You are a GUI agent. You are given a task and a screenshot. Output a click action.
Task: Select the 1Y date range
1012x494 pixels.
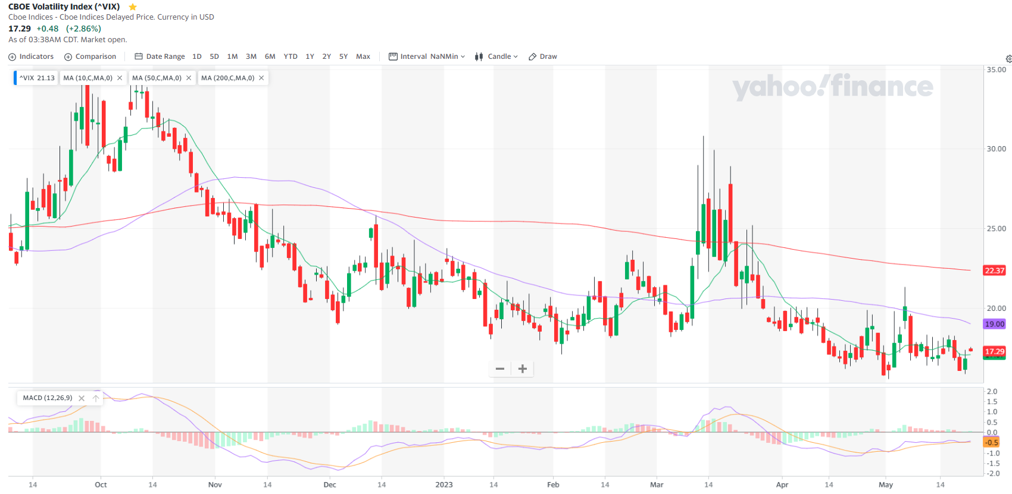coord(310,56)
